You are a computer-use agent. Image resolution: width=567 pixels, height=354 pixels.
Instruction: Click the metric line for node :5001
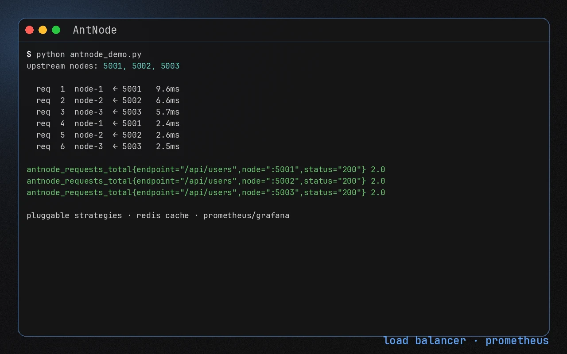click(206, 169)
